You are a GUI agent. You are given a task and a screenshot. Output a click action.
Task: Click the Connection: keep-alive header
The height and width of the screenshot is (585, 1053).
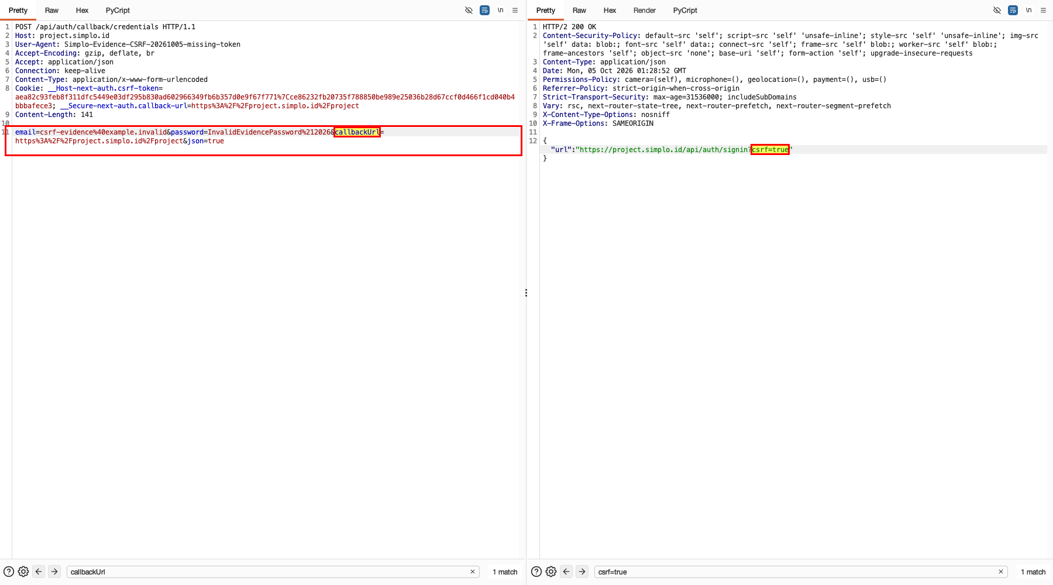(60, 71)
